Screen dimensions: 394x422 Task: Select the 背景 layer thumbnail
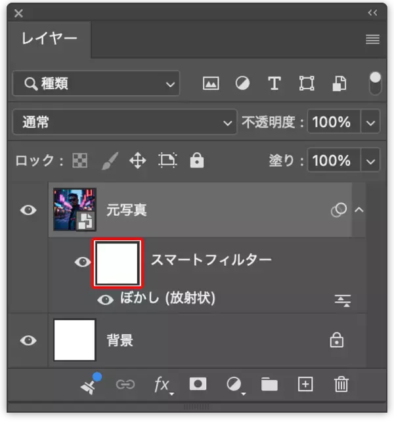click(75, 340)
